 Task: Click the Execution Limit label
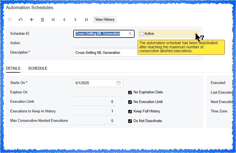coord(22,102)
